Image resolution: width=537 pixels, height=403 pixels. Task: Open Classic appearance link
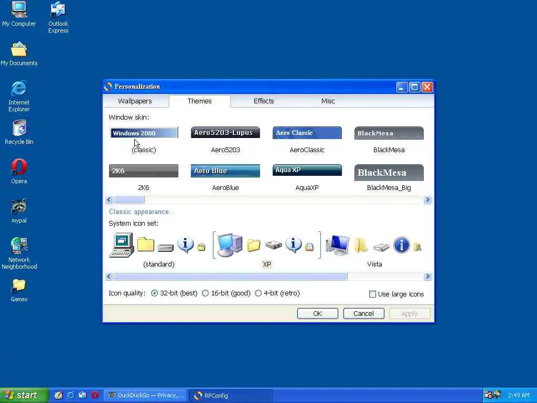point(142,212)
